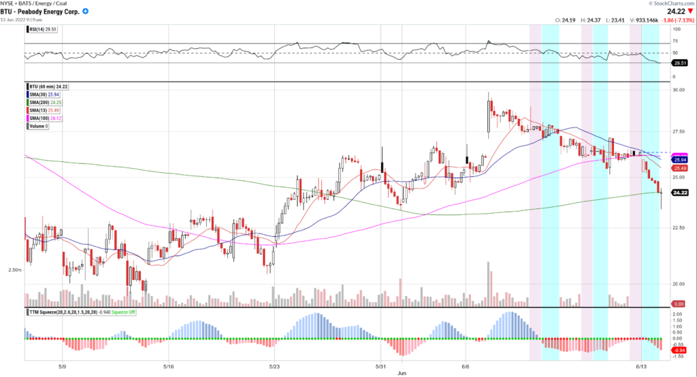The height and width of the screenshot is (377, 697).
Task: Click the 30.00 price axis label
Action: pos(679,90)
